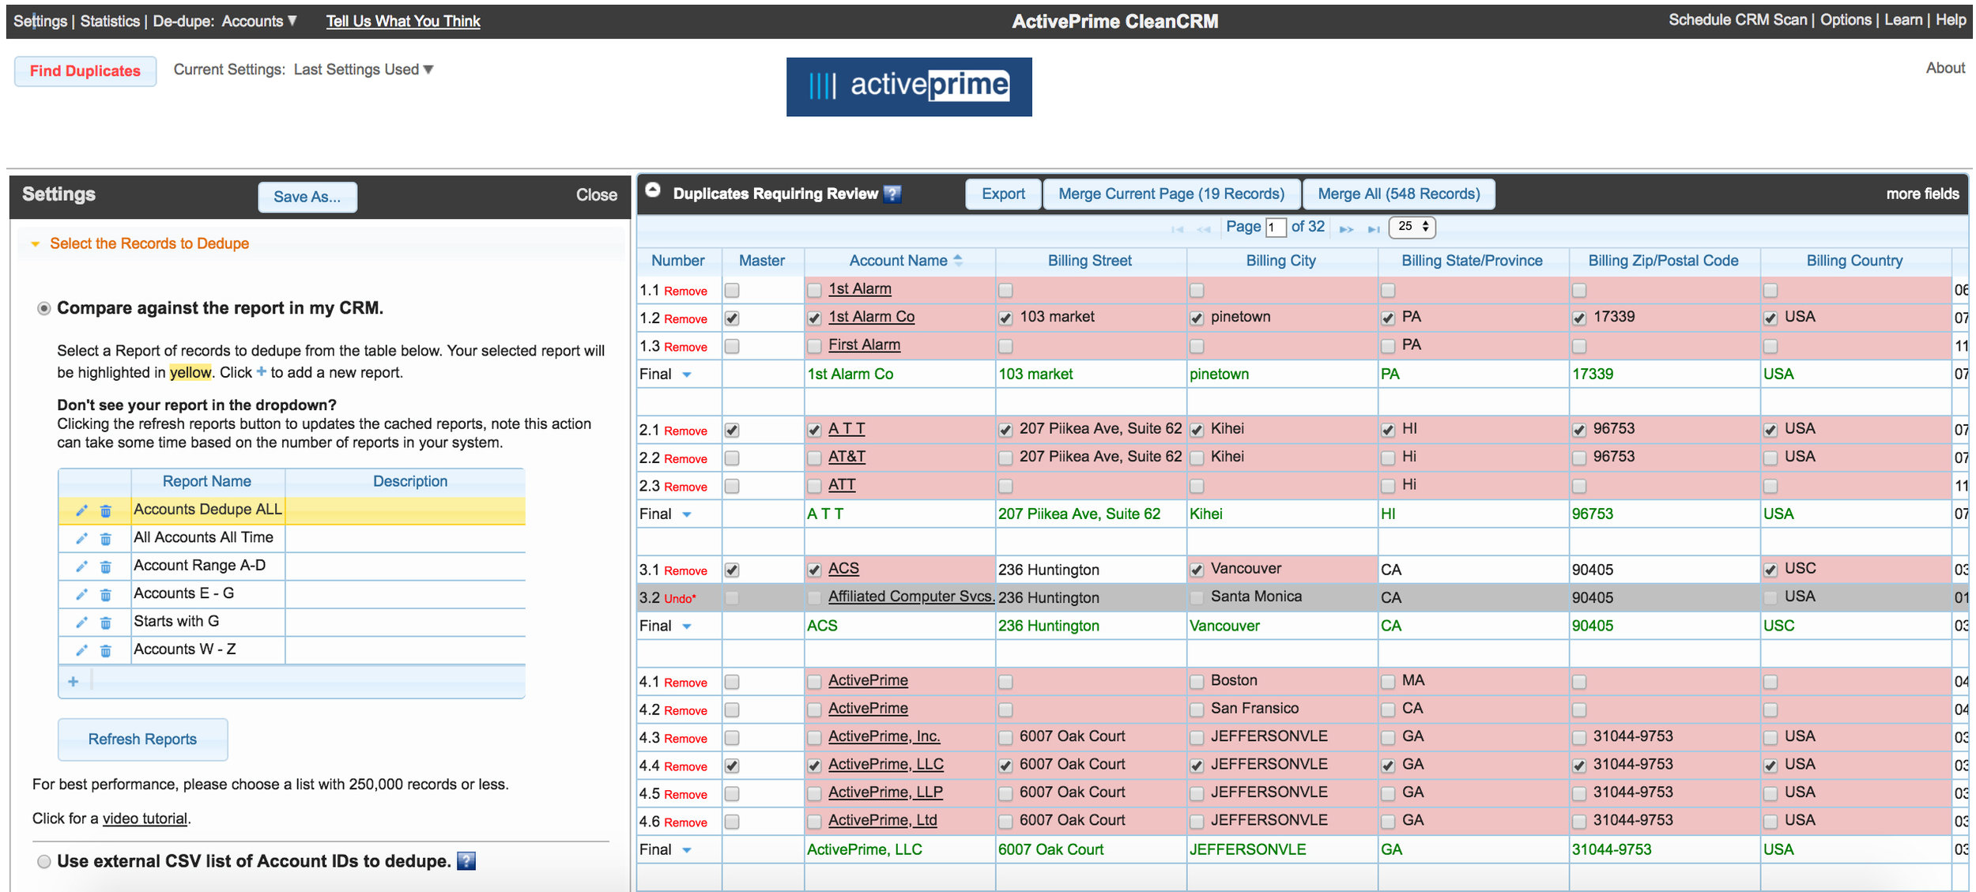Open Schedule CRM Scan menu item
This screenshot has height=892, width=1976.
(1737, 20)
